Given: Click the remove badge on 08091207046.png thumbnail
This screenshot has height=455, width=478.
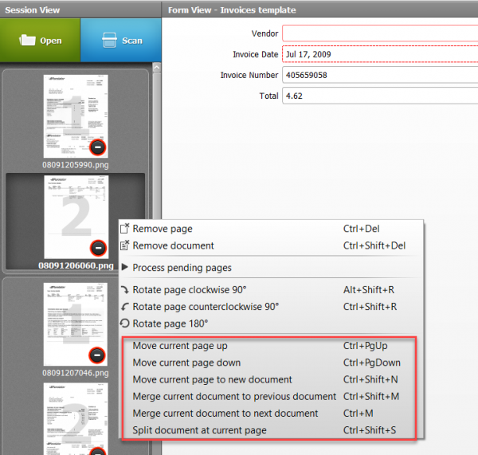Looking at the screenshot, I should click(x=97, y=355).
